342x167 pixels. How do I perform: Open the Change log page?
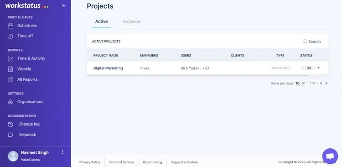click(x=29, y=124)
